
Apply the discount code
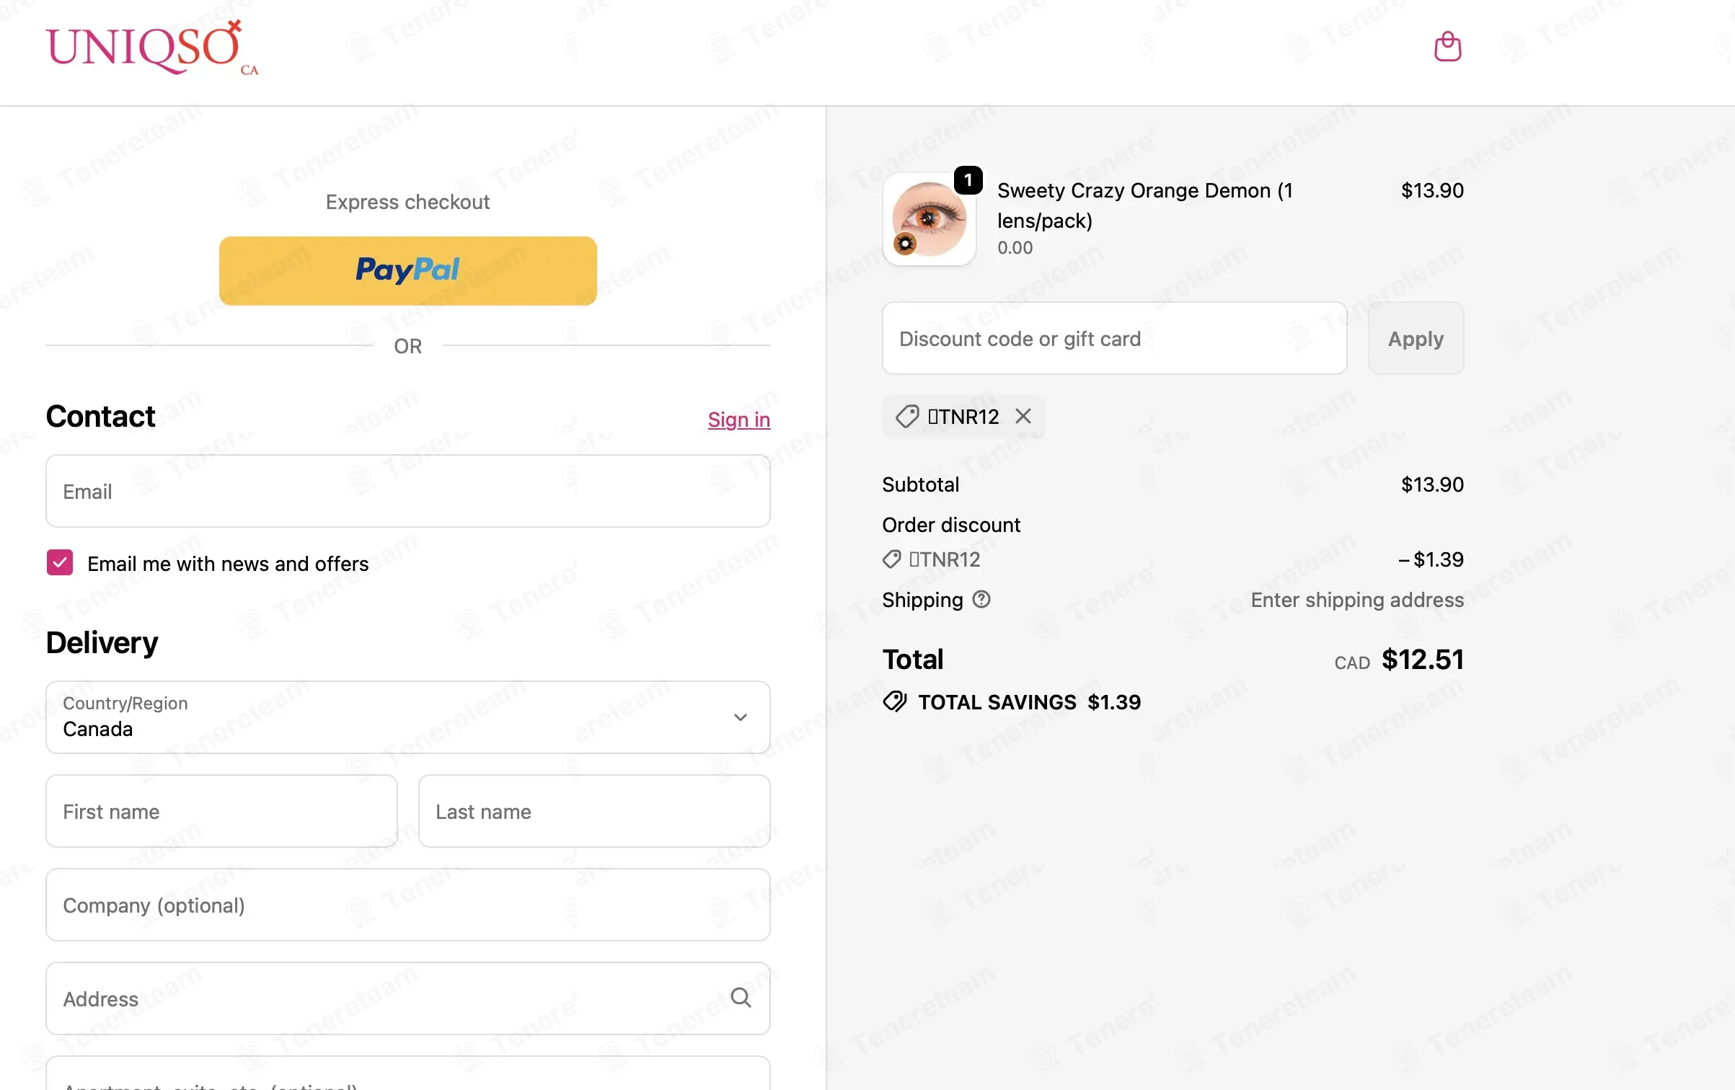pos(1416,338)
